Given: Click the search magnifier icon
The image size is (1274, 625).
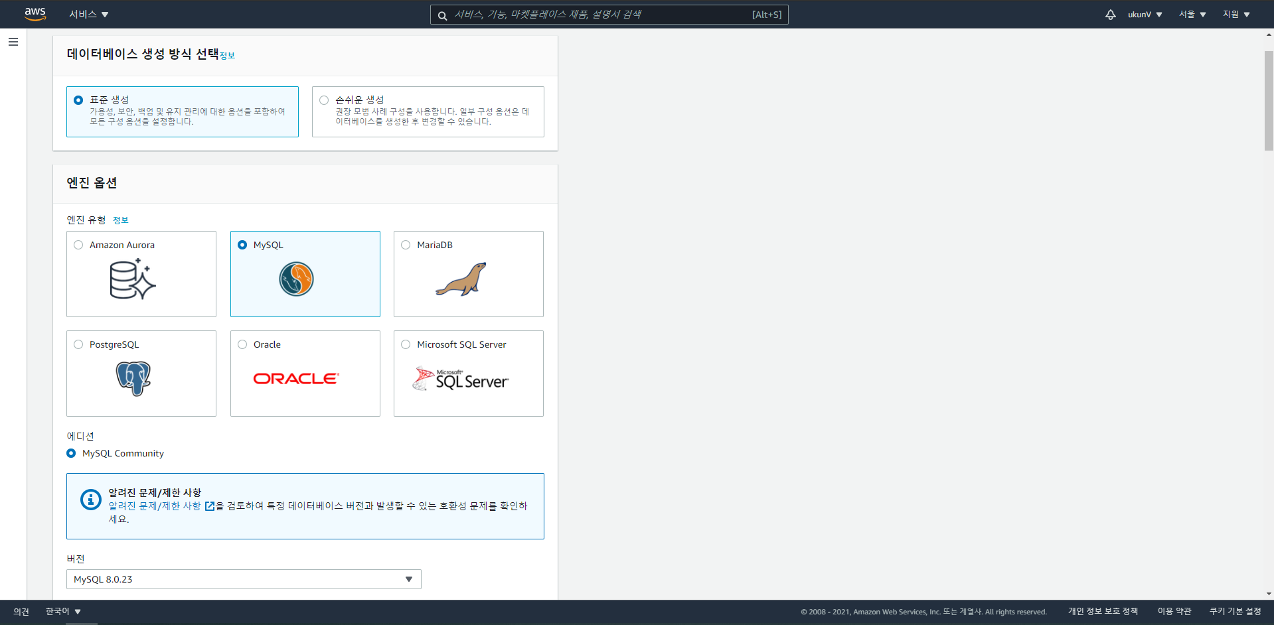Looking at the screenshot, I should point(442,15).
